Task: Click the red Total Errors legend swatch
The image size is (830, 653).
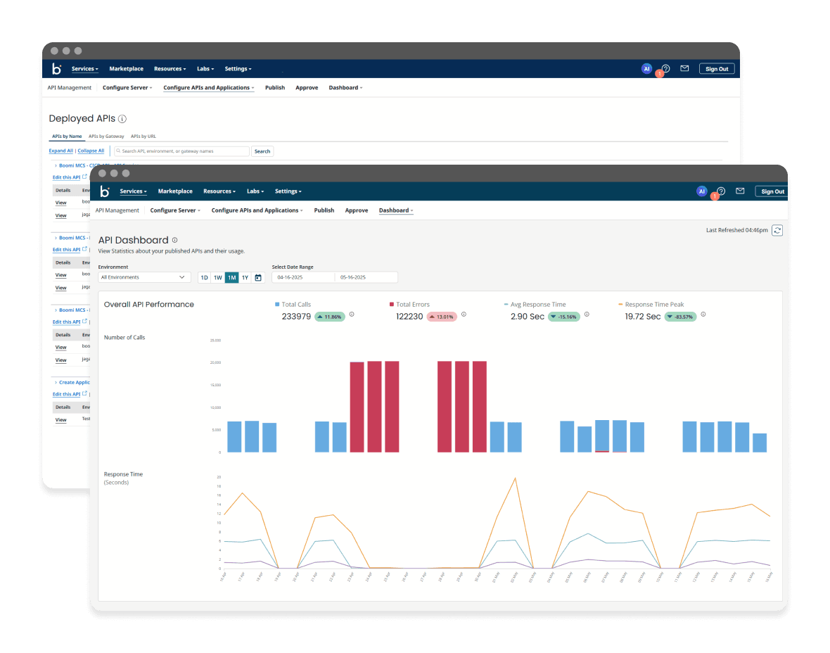Action: point(392,305)
